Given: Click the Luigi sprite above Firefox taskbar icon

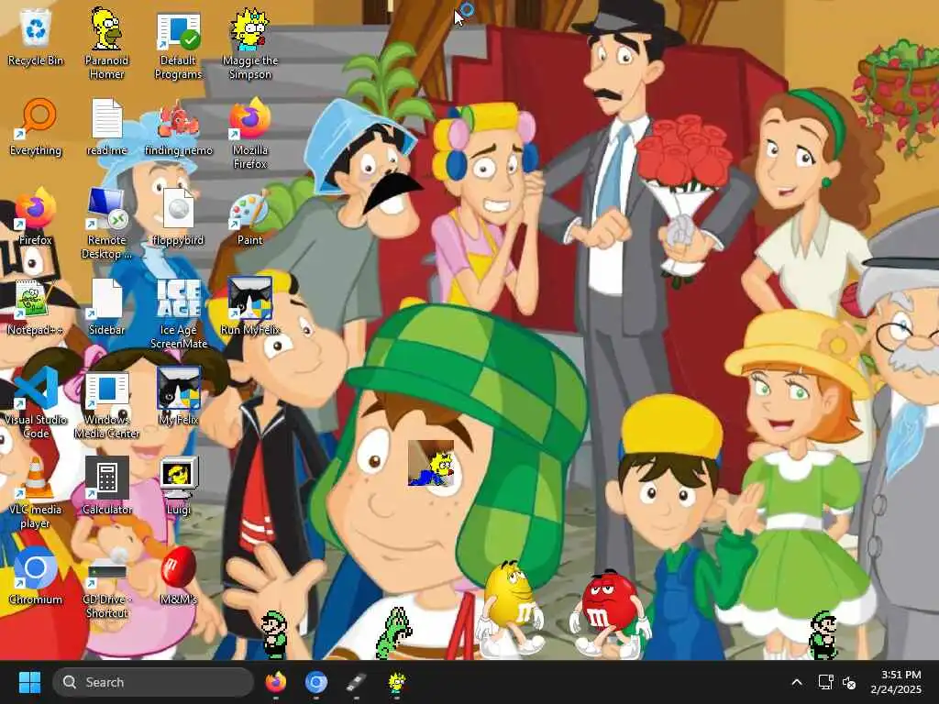Looking at the screenshot, I should pos(275,635).
